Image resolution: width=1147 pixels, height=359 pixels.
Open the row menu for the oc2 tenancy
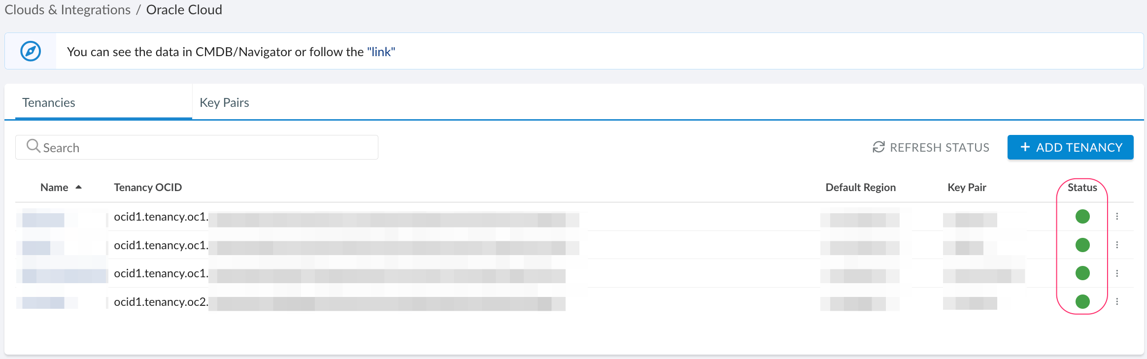pos(1117,301)
